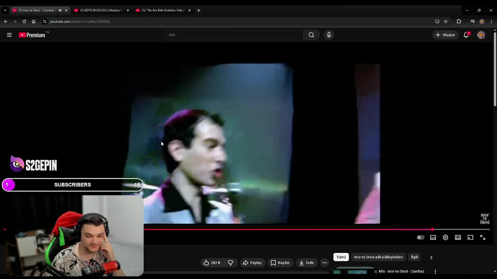The height and width of the screenshot is (279, 497).
Task: Select the İlgili filter chip
Action: 415,257
